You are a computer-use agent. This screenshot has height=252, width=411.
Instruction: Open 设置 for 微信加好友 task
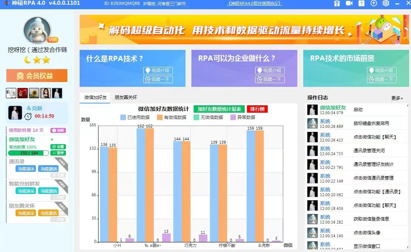pyautogui.click(x=58, y=147)
